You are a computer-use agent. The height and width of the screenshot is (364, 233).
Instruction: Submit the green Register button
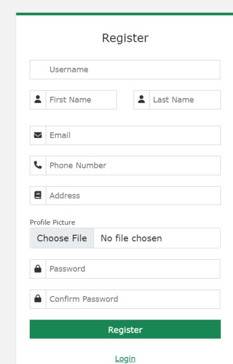[125, 329]
